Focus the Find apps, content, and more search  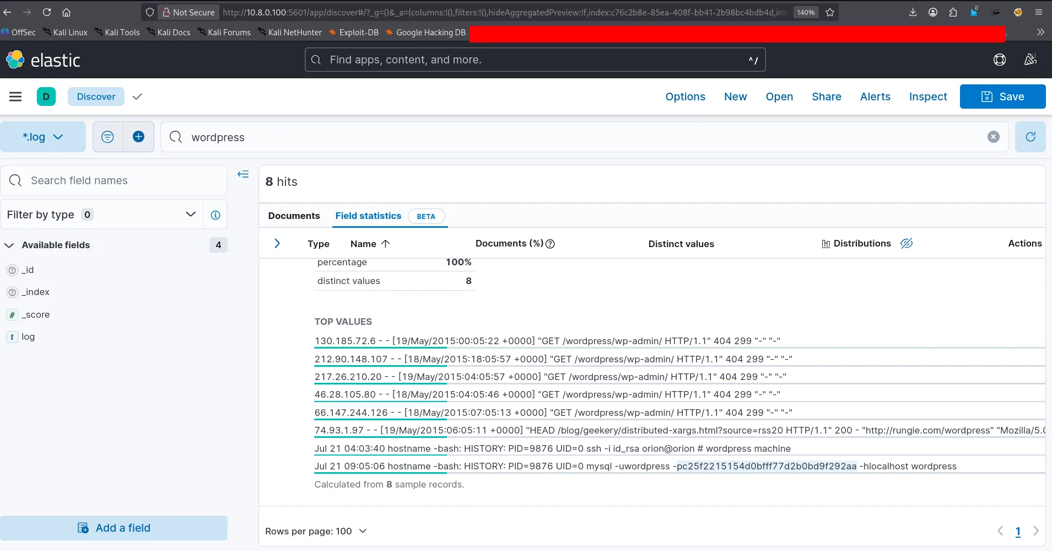tap(535, 60)
